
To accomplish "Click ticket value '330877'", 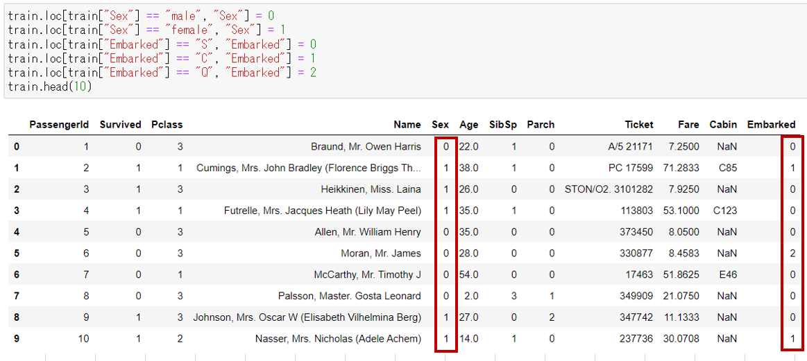I will pos(637,253).
